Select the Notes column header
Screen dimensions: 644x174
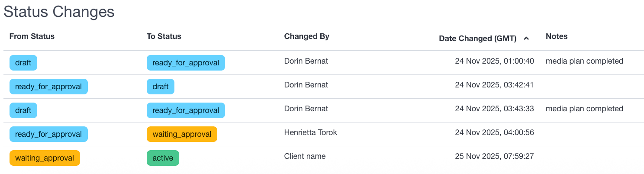pos(557,36)
